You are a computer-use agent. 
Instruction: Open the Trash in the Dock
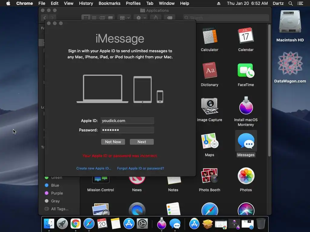(261, 224)
